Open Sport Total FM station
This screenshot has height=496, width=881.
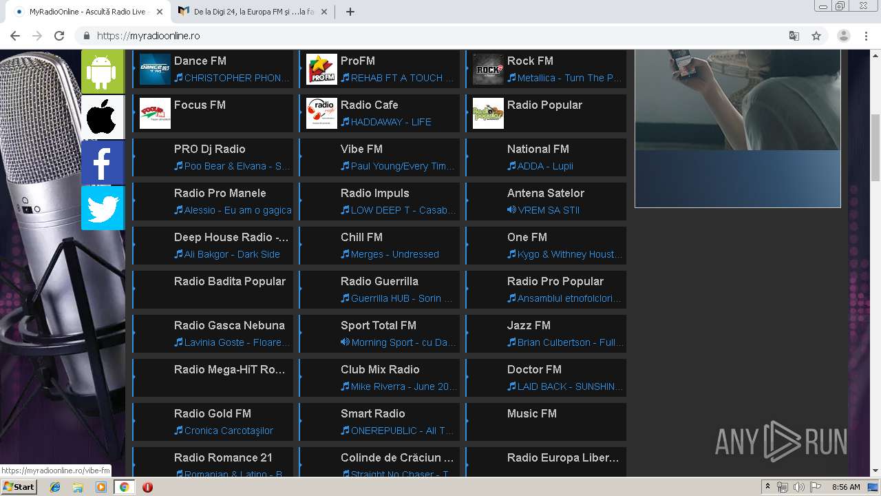click(x=380, y=333)
